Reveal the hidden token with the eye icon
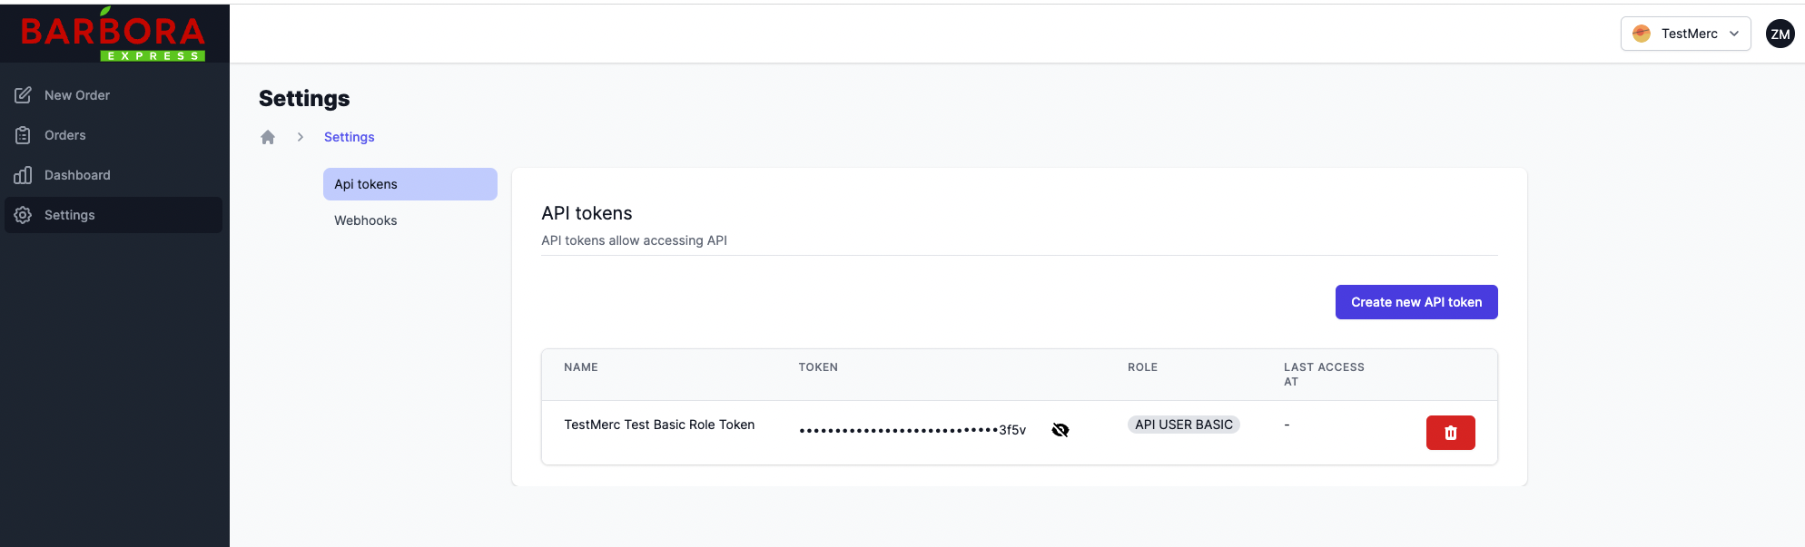The height and width of the screenshot is (547, 1805). pos(1060,430)
